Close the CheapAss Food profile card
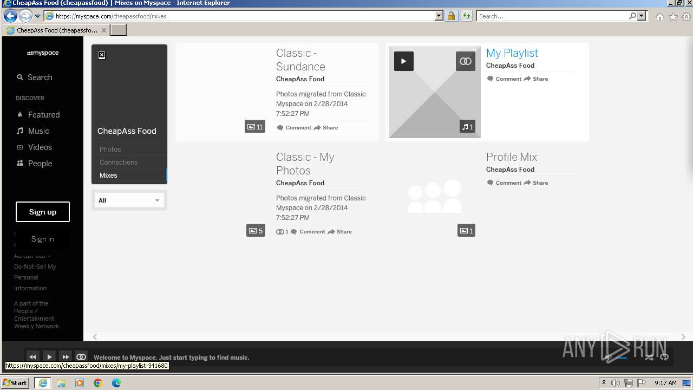The image size is (693, 390). [x=102, y=55]
